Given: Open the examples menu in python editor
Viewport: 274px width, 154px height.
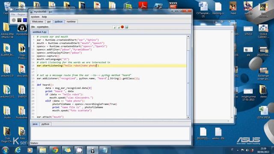Looking at the screenshot, I should [43, 27].
